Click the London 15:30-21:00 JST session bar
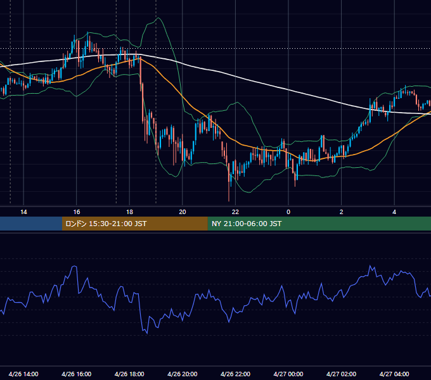Screen dimensions: 431x380 coord(134,224)
